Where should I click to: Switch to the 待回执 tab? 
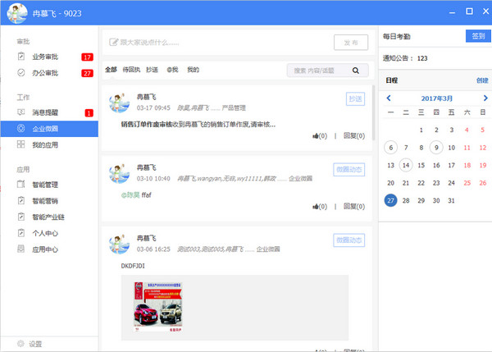click(131, 71)
